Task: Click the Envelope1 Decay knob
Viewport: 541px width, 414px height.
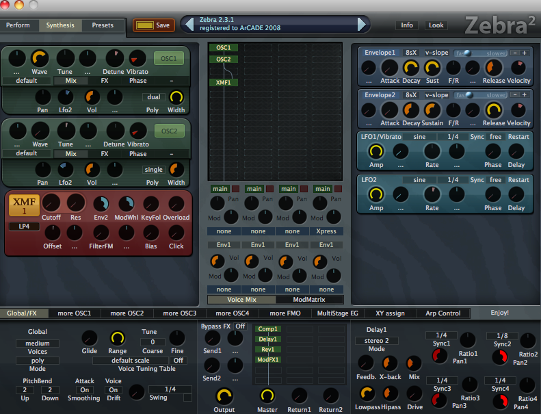Action: pos(411,68)
